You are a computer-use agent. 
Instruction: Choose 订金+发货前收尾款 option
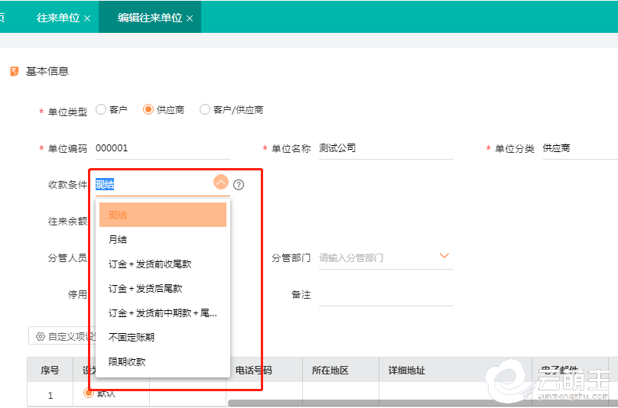150,264
